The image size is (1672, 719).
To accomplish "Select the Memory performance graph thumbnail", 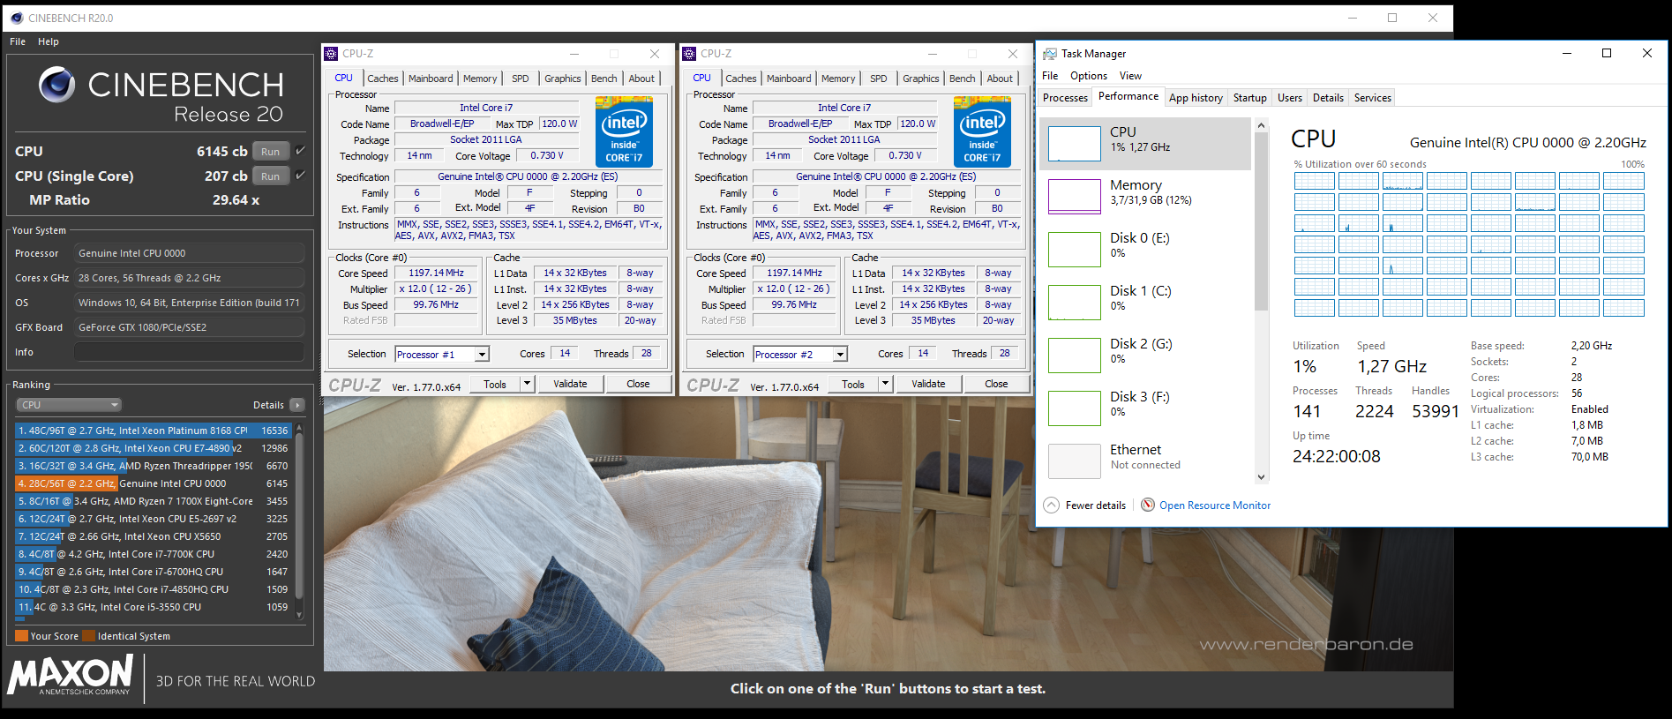I will tap(1074, 197).
